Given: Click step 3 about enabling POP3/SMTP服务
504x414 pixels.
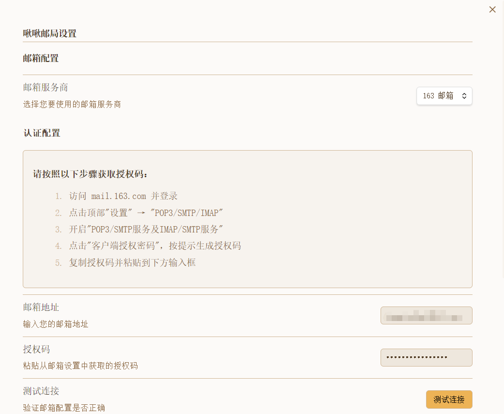Looking at the screenshot, I should [145, 229].
